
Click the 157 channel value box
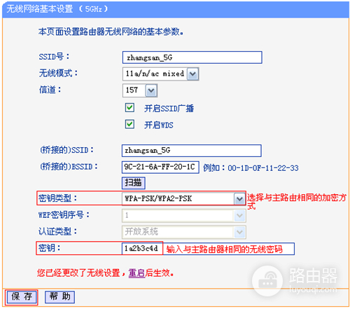click(x=140, y=90)
